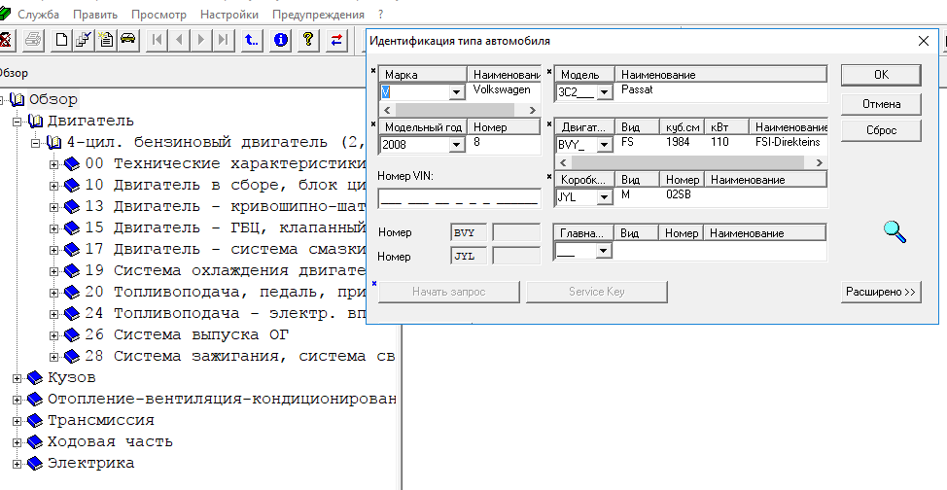Collapse the Двигатель tree node
The image size is (947, 490).
point(17,121)
